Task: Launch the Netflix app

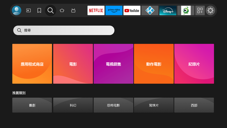Action: [x=96, y=10]
